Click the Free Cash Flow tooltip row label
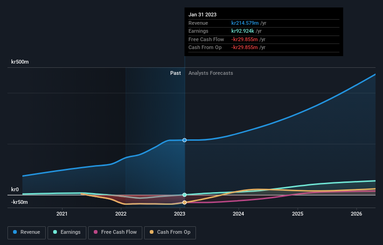The width and height of the screenshot is (383, 245). (x=206, y=39)
